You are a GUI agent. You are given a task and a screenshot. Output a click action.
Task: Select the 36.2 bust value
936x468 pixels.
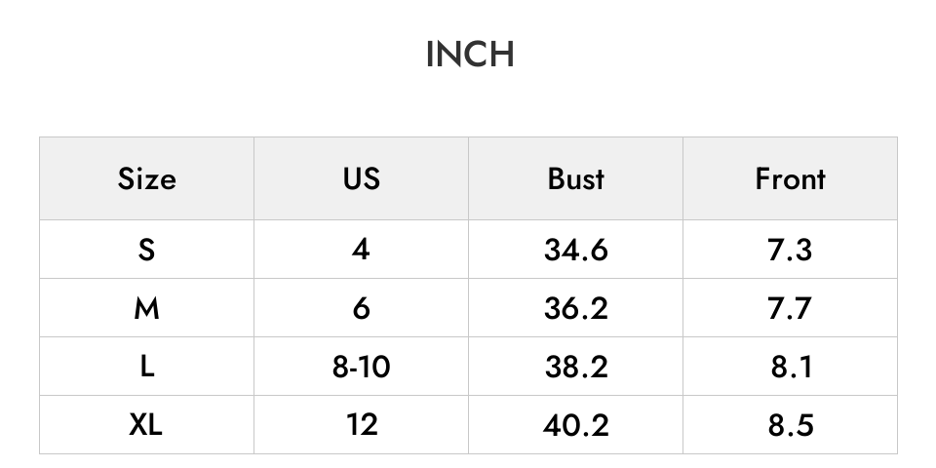[x=575, y=307]
